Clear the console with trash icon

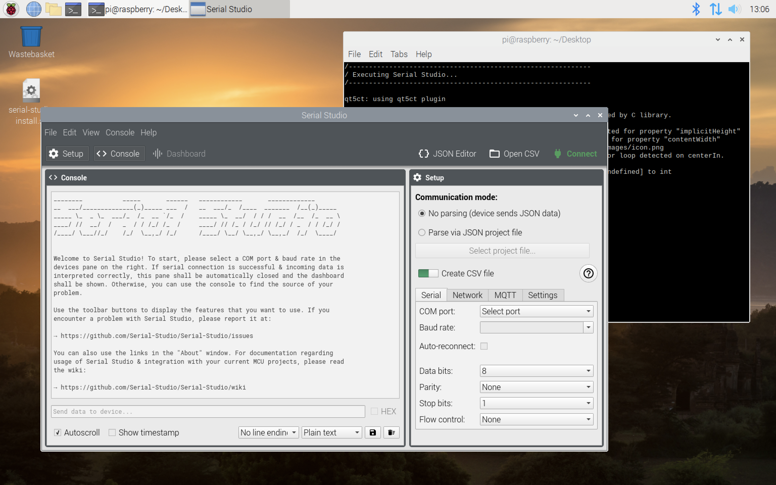[391, 432]
